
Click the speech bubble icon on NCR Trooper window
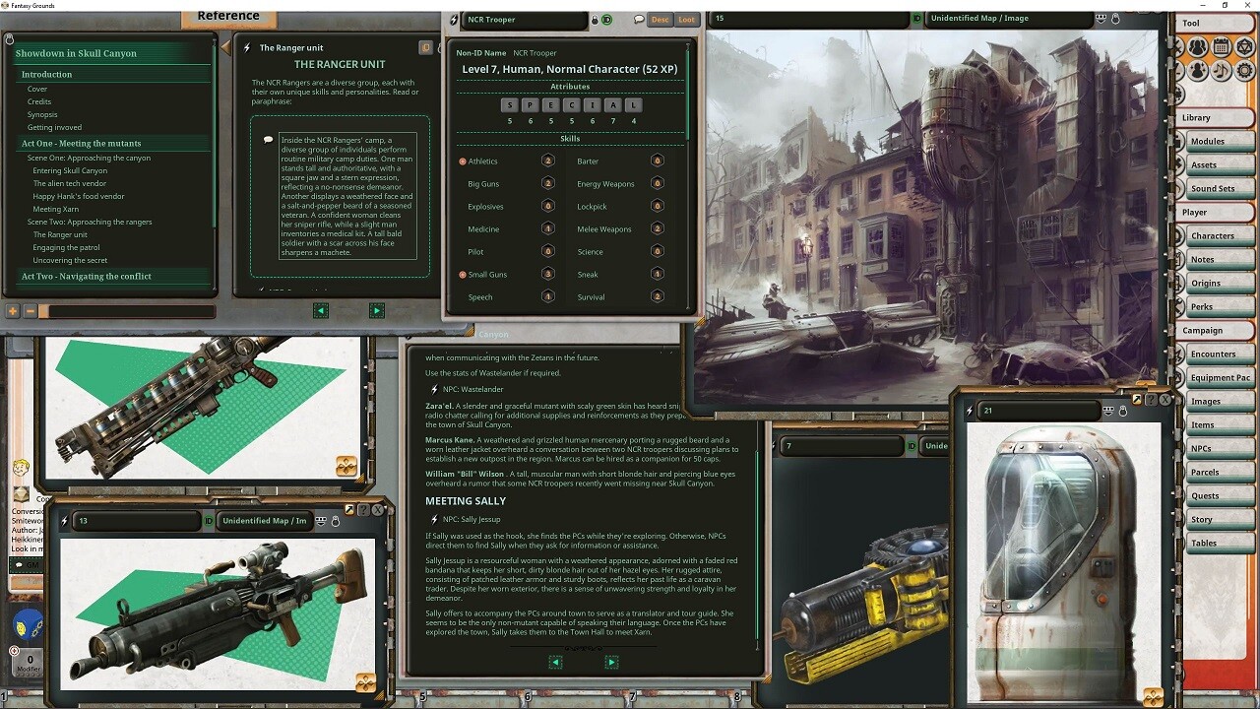tap(639, 20)
